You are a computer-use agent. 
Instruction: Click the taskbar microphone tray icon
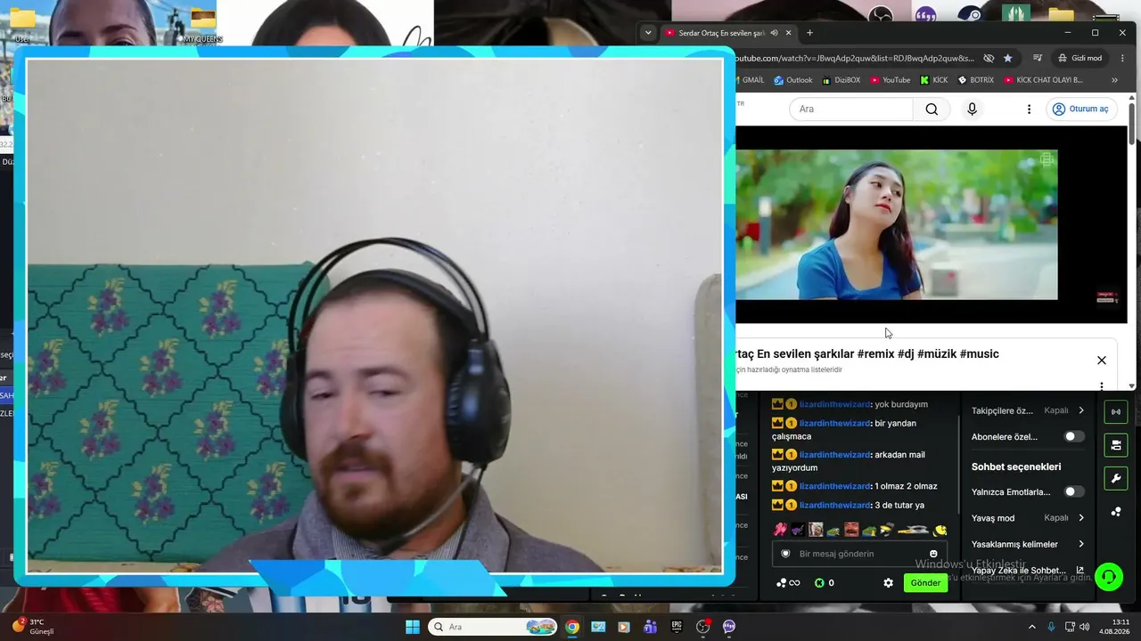pos(1051,627)
